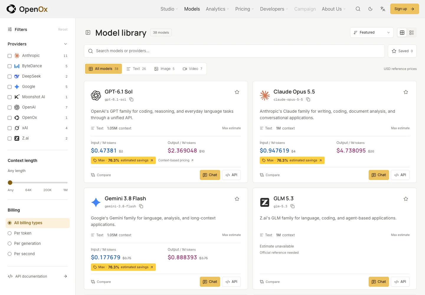The image size is (425, 295).
Task: Toggle dark mode with the moon icon
Action: pyautogui.click(x=370, y=9)
